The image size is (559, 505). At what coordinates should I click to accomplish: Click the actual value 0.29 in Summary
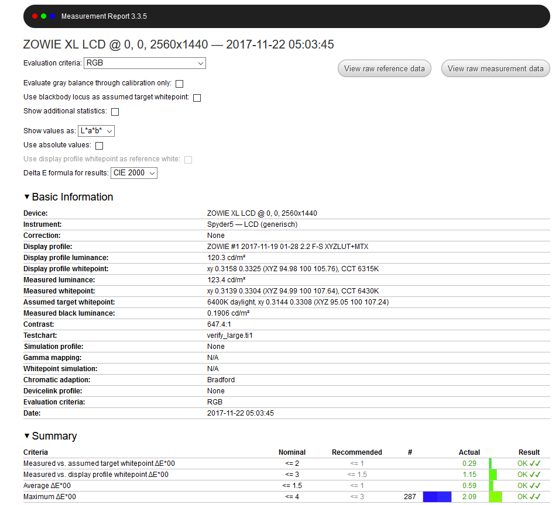click(x=469, y=464)
